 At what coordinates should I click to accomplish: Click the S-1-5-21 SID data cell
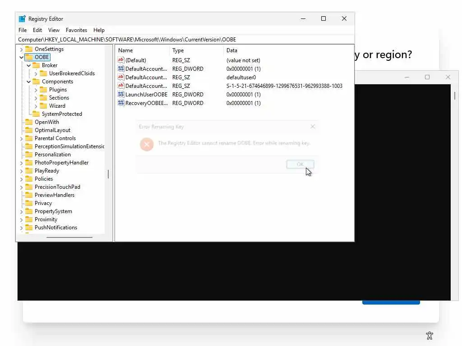(x=284, y=86)
